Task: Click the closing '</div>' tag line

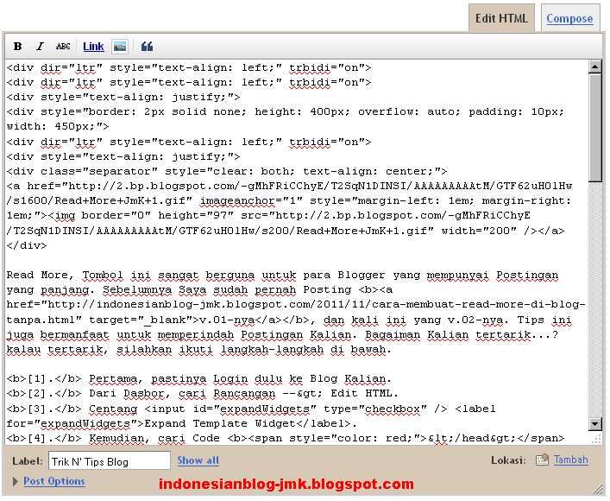Action: (x=27, y=246)
